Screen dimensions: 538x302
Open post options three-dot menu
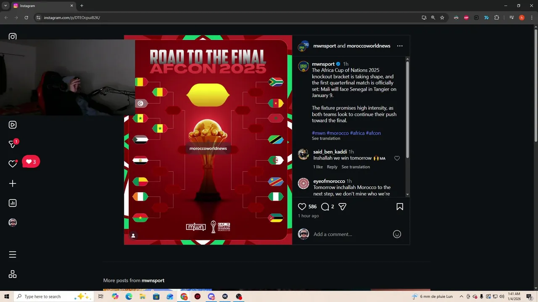400,46
